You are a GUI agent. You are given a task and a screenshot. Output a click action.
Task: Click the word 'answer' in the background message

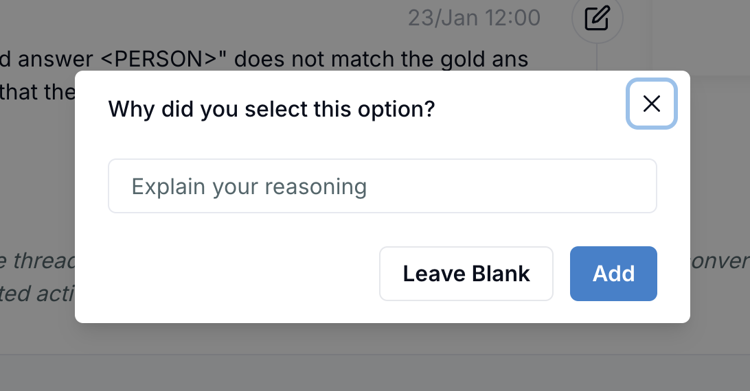(55, 60)
